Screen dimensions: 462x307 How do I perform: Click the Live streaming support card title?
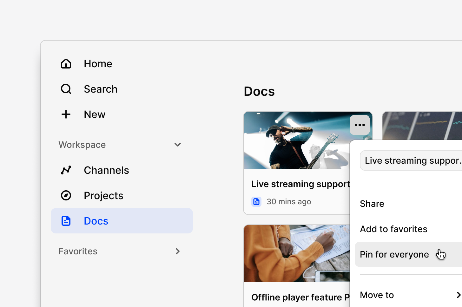[300, 184]
